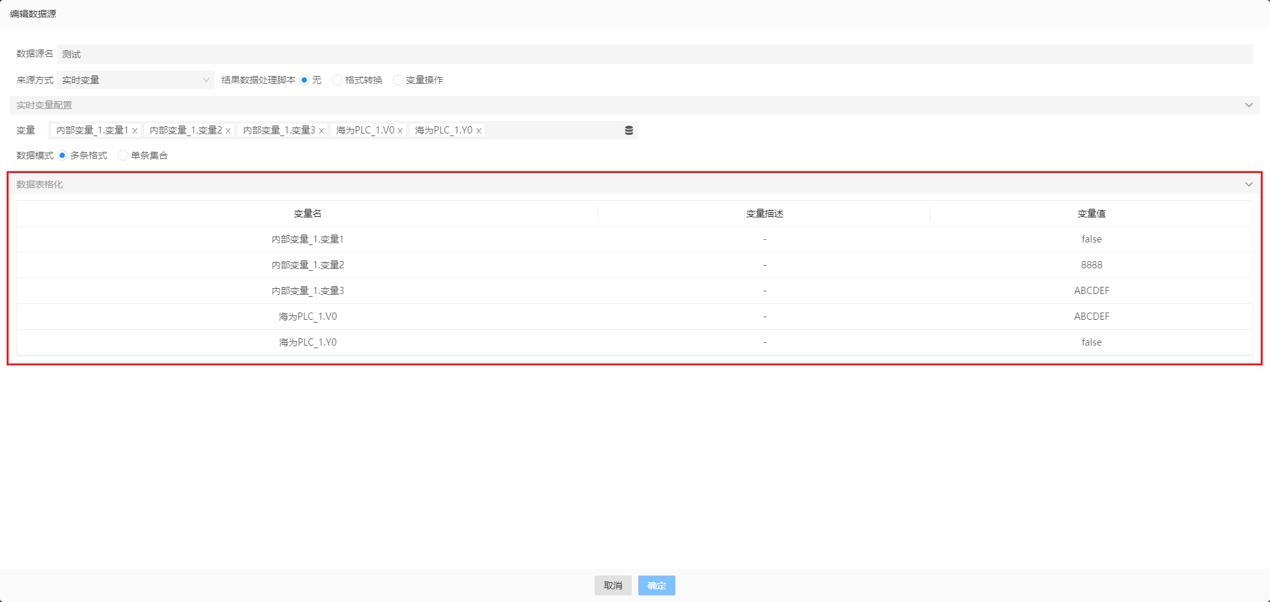Click ABCDEF value of 内部变量_1.变量3

1091,291
